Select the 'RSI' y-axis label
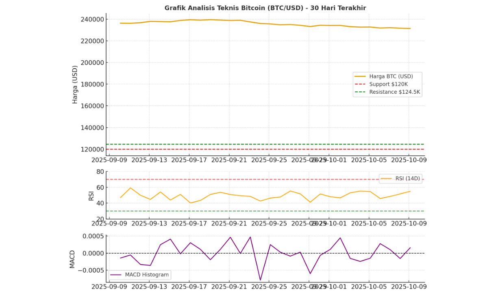This screenshot has width=496, height=291. click(x=91, y=196)
